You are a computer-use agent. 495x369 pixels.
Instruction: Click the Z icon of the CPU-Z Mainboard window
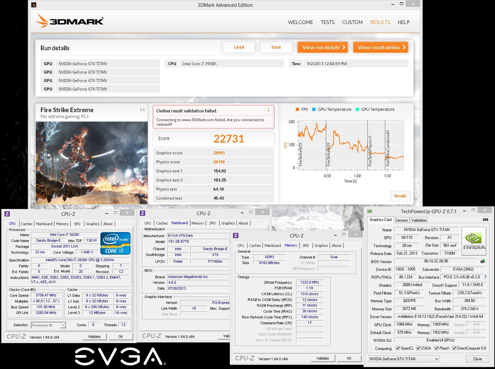pyautogui.click(x=143, y=213)
